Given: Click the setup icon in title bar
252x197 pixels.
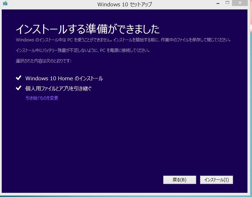Looking at the screenshot, I should [x=5, y=3].
